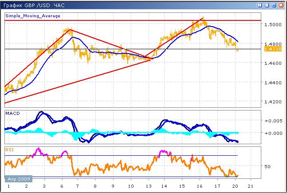
Task: Close the GBP/USD chart window
Action: (281, 5)
